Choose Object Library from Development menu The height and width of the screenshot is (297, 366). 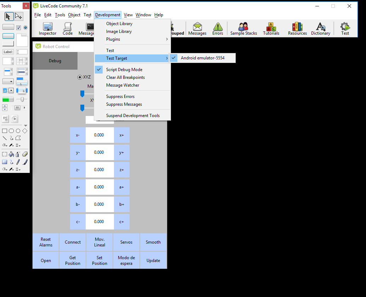coord(132,24)
